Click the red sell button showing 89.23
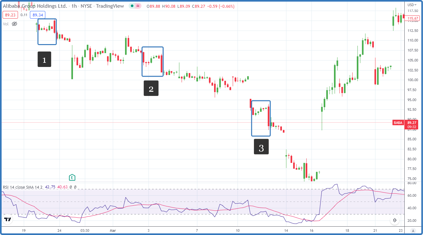This screenshot has height=235, width=423. tap(10, 14)
